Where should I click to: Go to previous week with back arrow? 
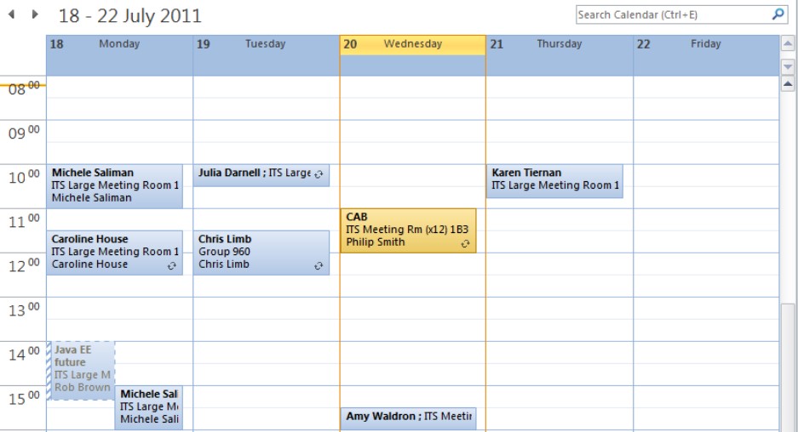coord(11,14)
